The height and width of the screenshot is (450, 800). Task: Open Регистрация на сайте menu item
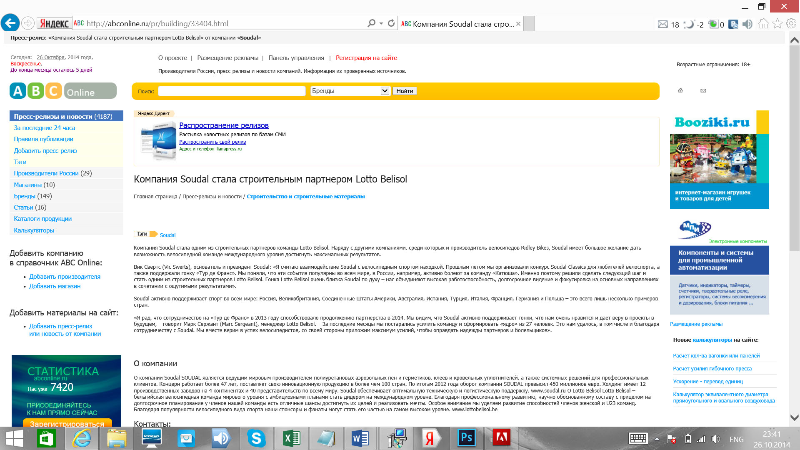pyautogui.click(x=367, y=58)
